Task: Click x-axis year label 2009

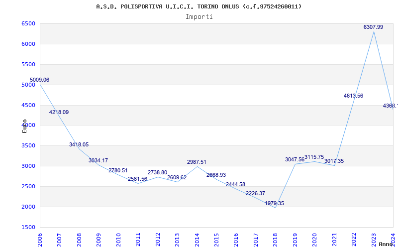Action: pyautogui.click(x=99, y=240)
